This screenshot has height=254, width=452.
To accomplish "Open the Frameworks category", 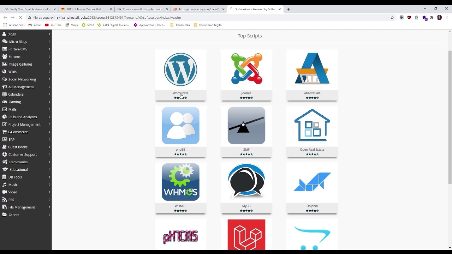I will tap(26, 162).
